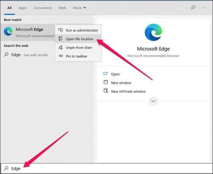Click Open in the preview pane
This screenshot has height=174, width=213.
point(115,74)
